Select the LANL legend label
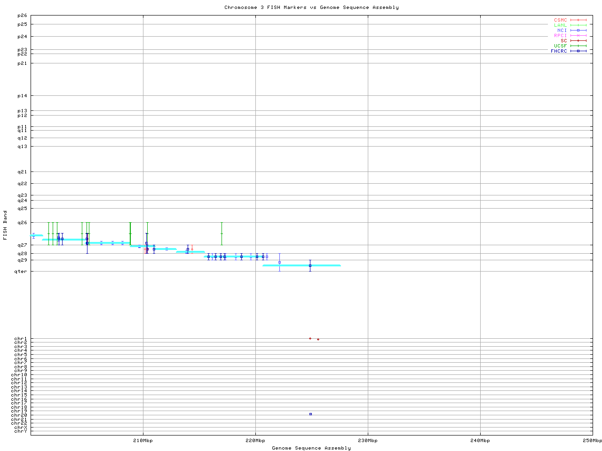 pos(560,25)
